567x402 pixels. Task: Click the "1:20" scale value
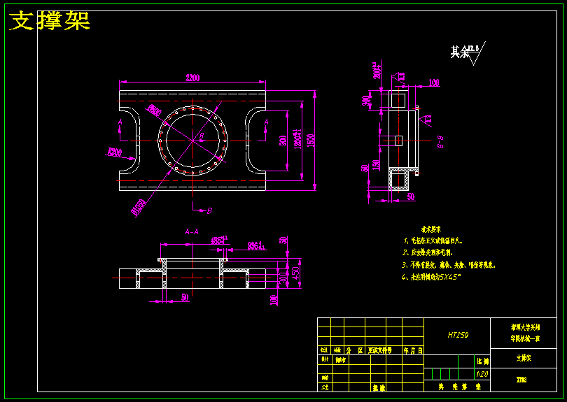coord(482,374)
